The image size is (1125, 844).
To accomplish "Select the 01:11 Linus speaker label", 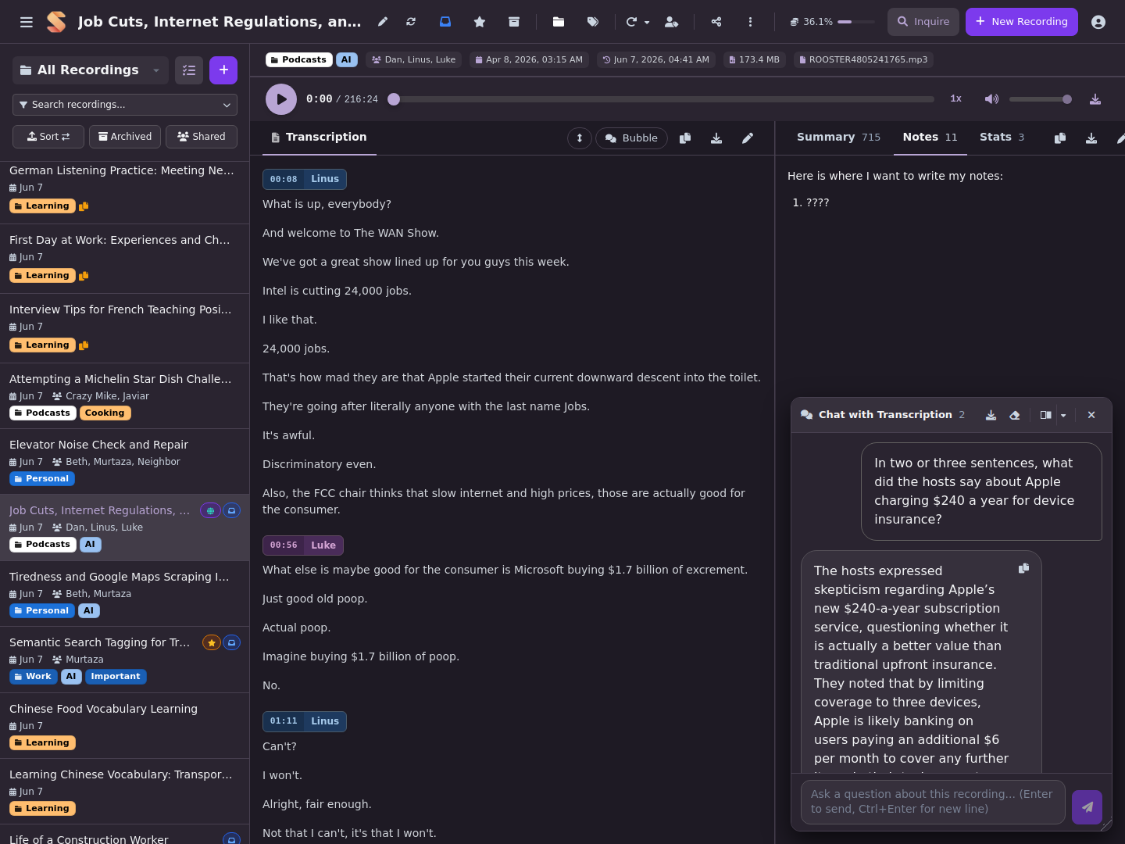I will (x=305, y=721).
